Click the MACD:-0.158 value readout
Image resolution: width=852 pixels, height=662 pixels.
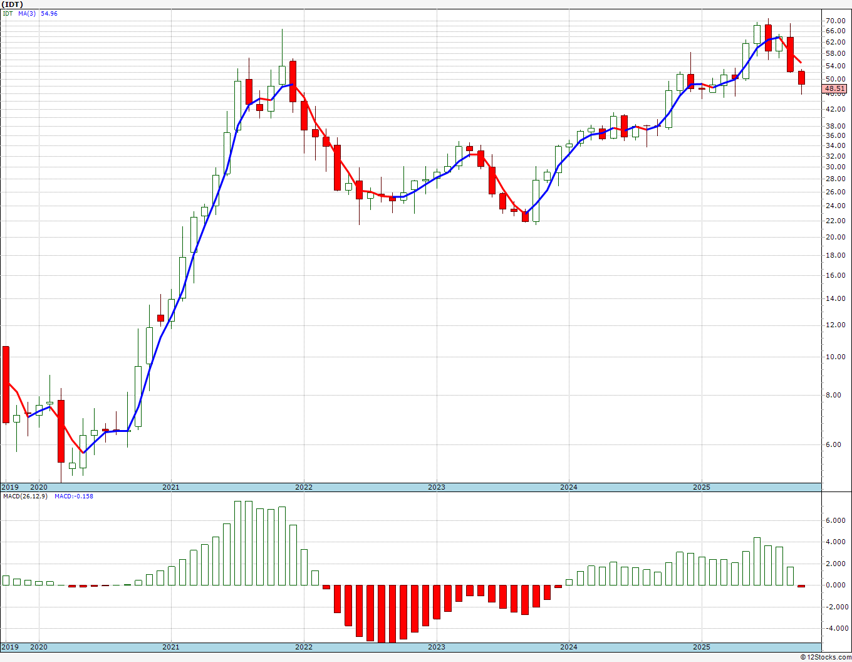pyautogui.click(x=74, y=497)
